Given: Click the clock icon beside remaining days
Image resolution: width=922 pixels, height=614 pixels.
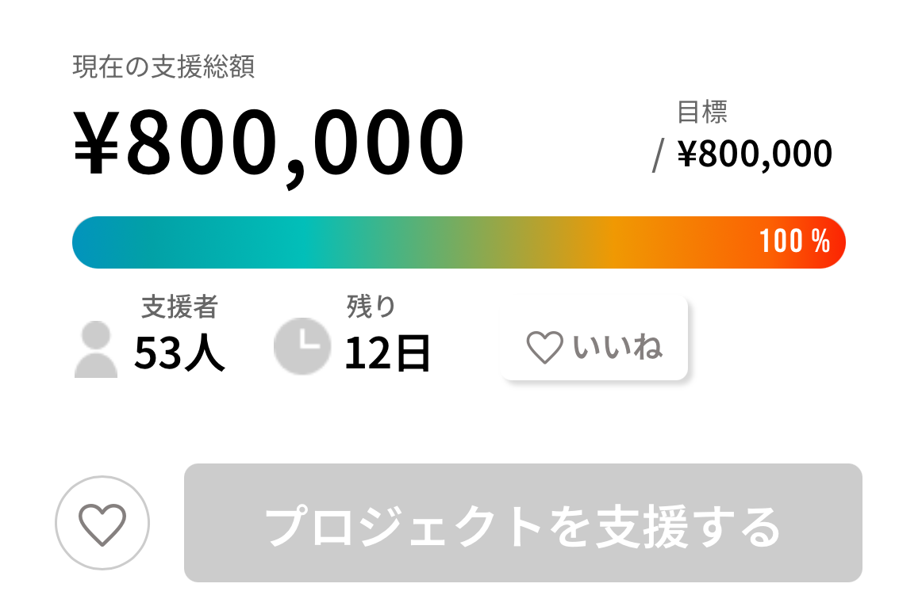Looking at the screenshot, I should 302,345.
